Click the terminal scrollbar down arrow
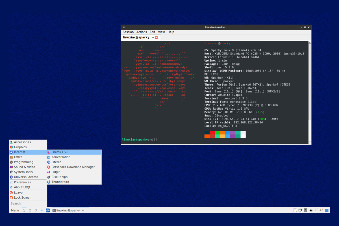Viewport: 339px width, 226px height. point(310,143)
